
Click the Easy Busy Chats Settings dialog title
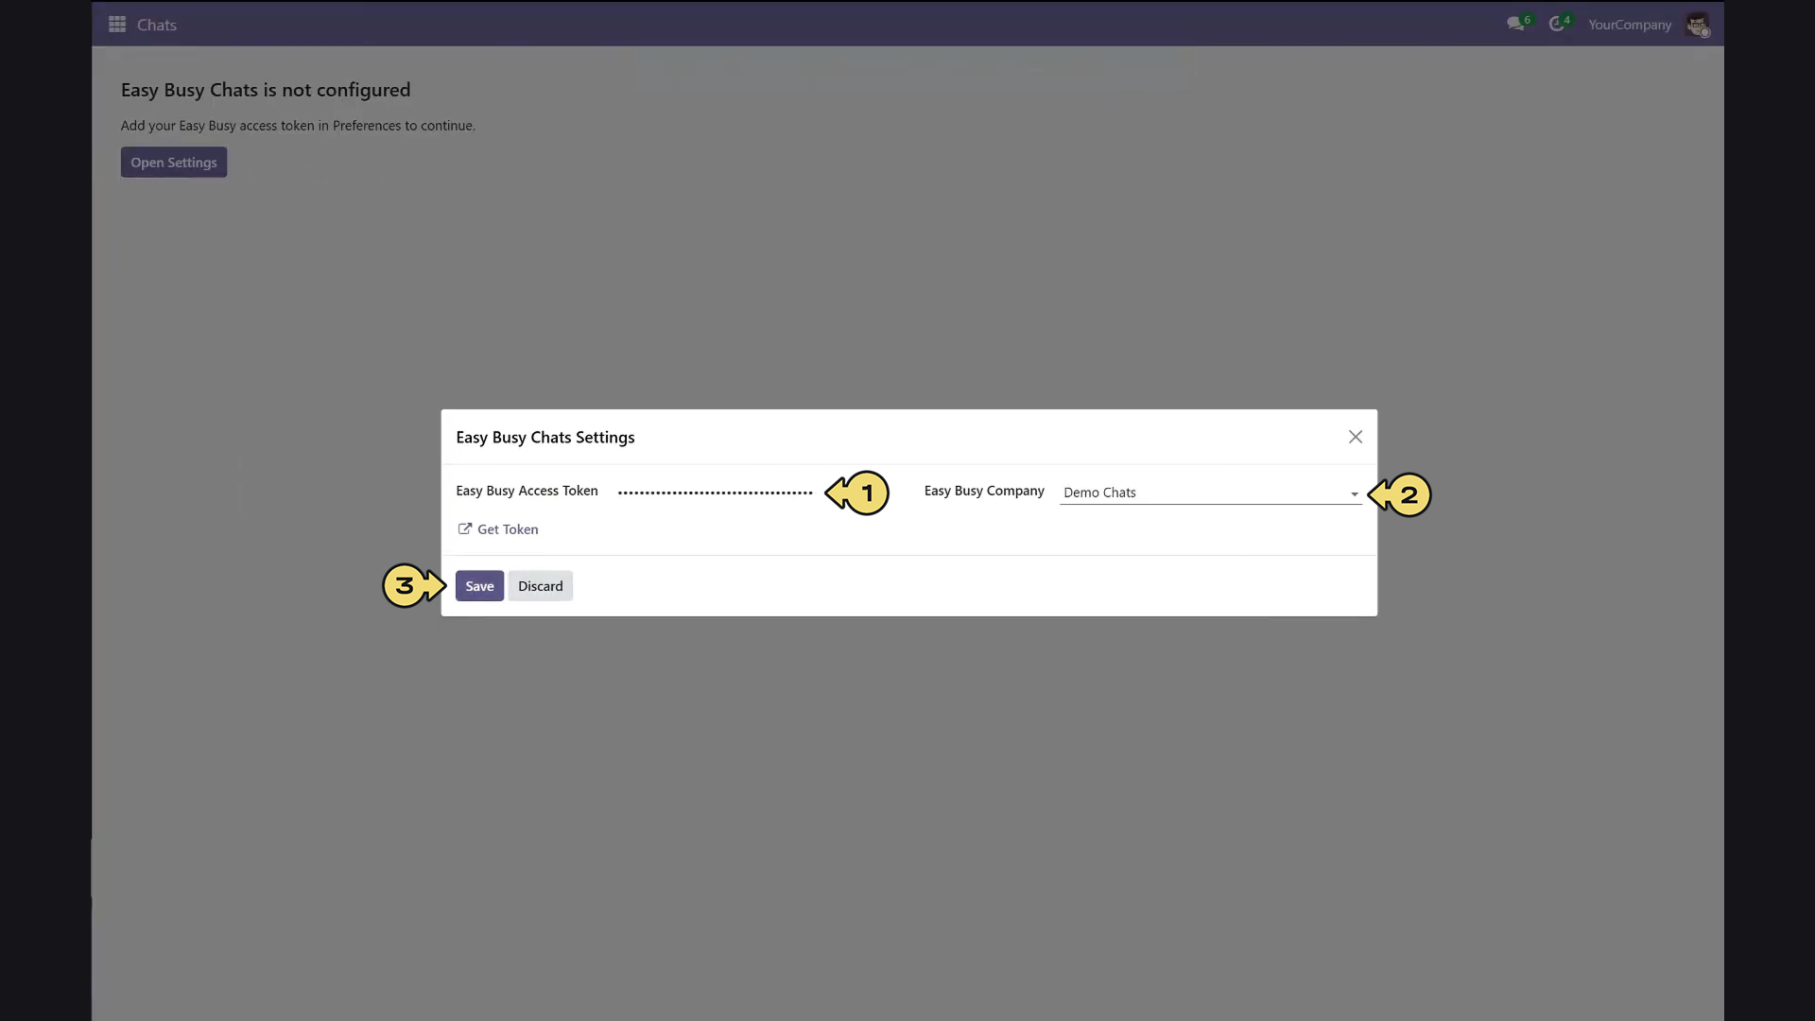point(545,438)
